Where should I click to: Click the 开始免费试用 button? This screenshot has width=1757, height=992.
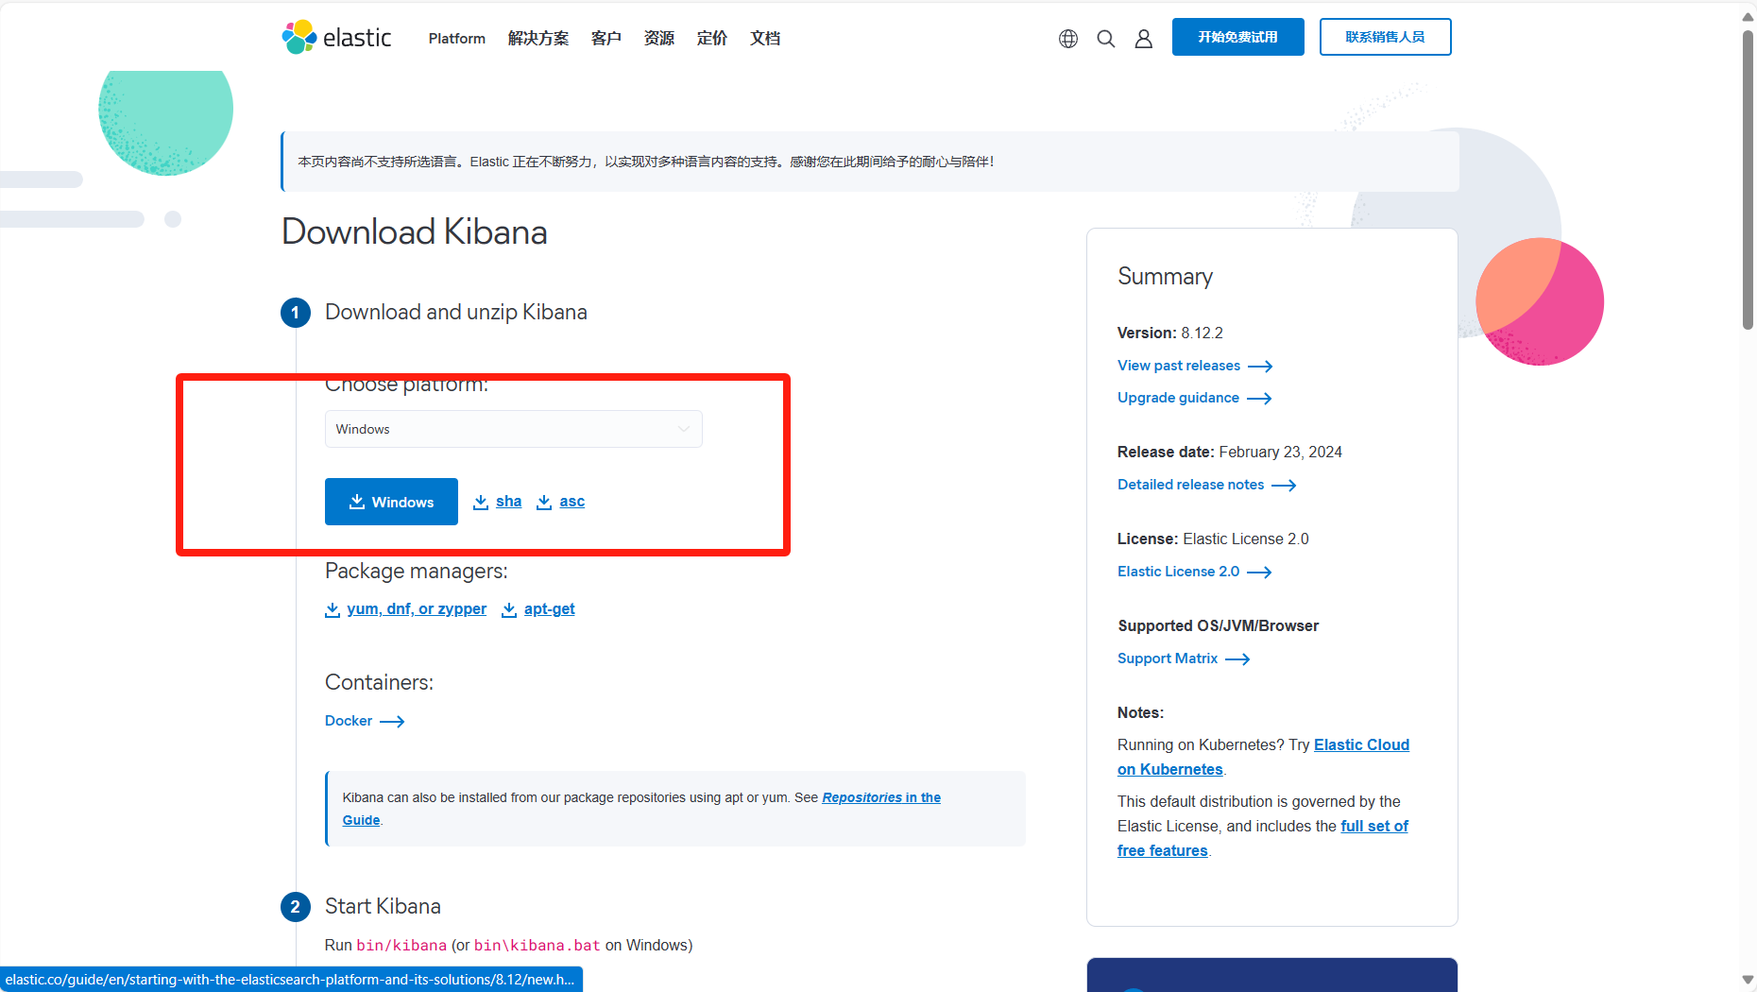coord(1237,37)
